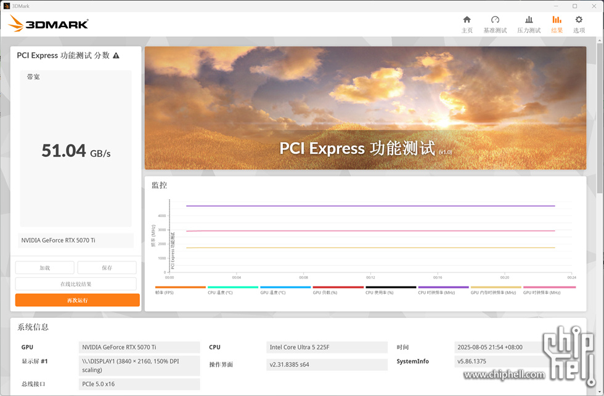Click the warning triangle next to the score title
Image resolution: width=604 pixels, height=396 pixels.
coord(116,56)
